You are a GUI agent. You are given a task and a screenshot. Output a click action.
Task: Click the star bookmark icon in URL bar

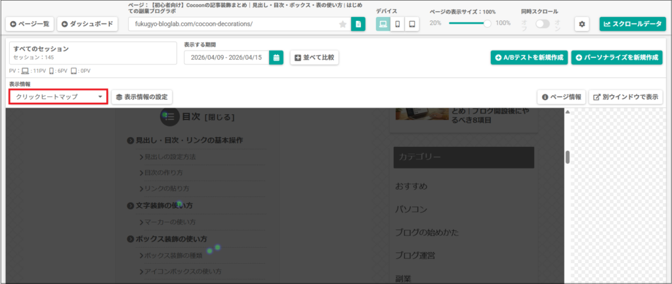pos(343,24)
